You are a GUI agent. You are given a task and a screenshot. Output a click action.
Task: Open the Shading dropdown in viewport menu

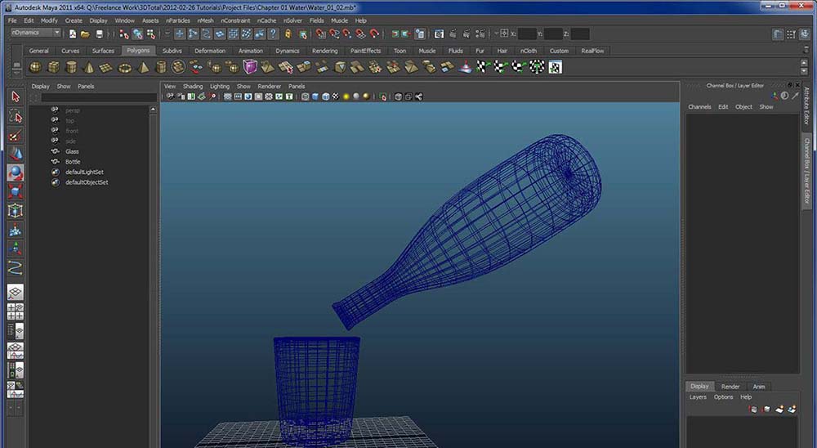coord(193,86)
